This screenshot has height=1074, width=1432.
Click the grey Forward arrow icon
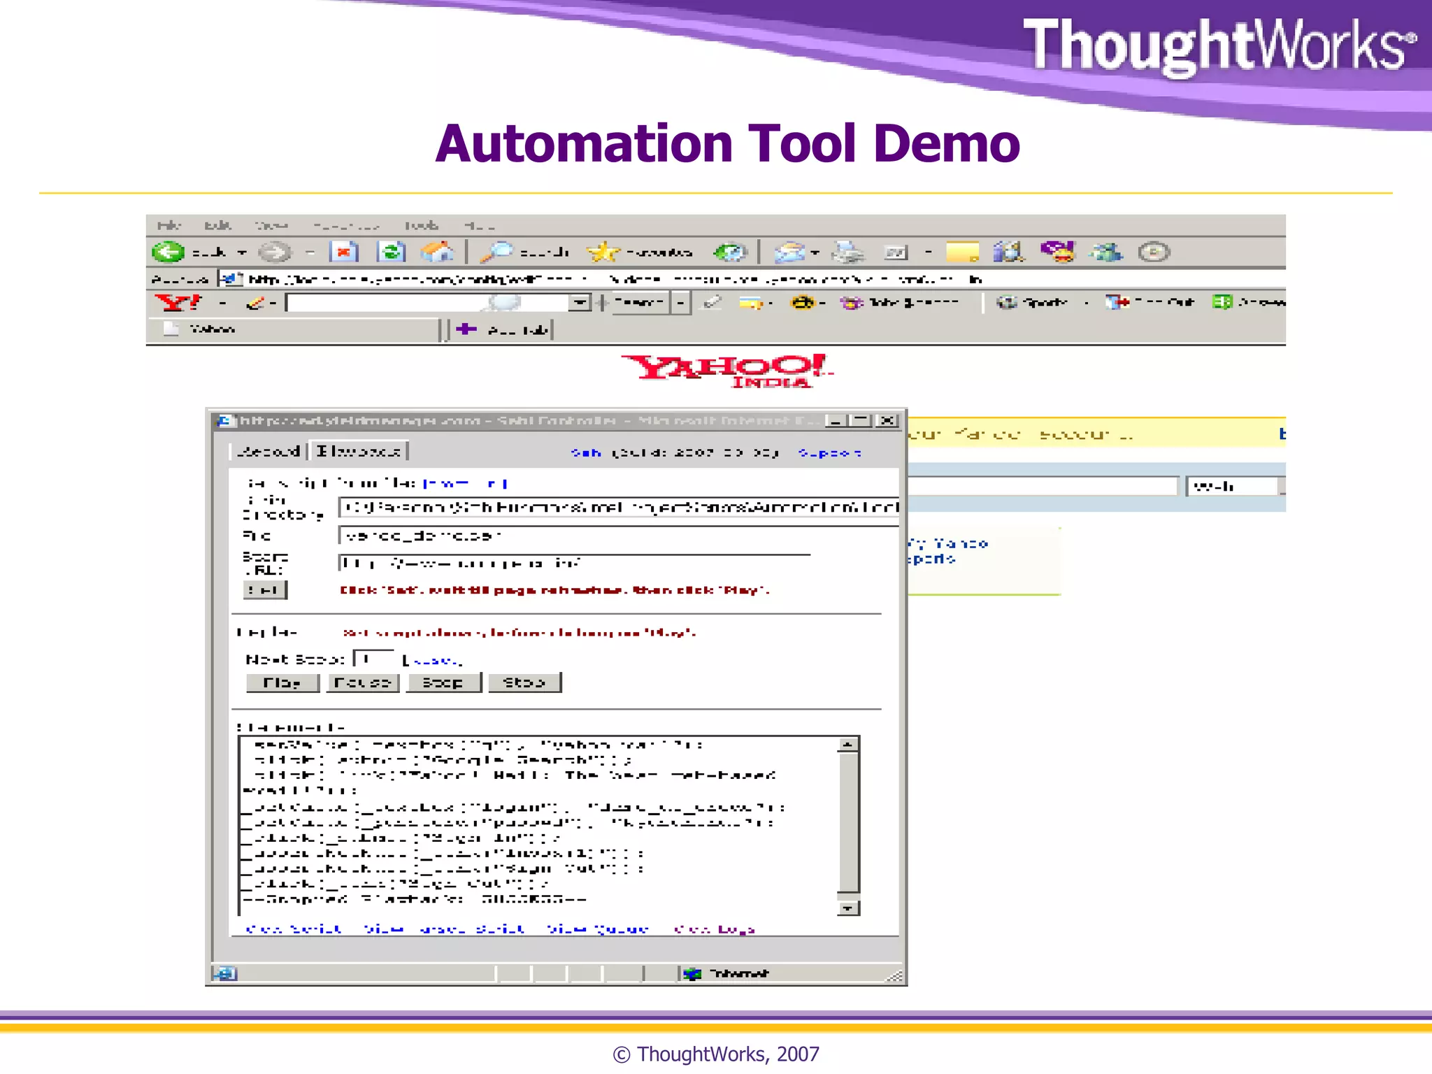[275, 252]
